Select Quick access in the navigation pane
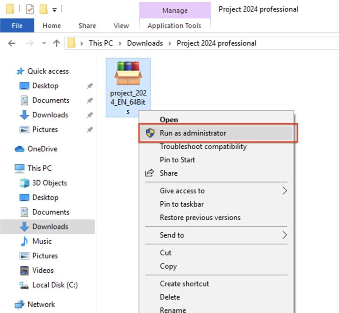 point(48,71)
